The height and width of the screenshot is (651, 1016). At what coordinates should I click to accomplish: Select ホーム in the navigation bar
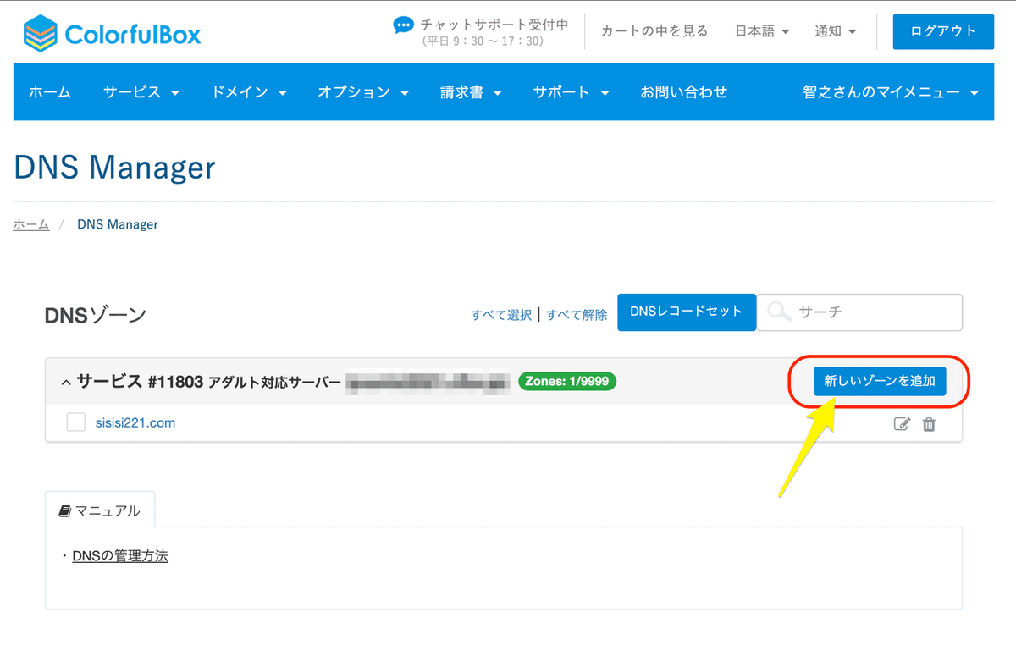49,92
